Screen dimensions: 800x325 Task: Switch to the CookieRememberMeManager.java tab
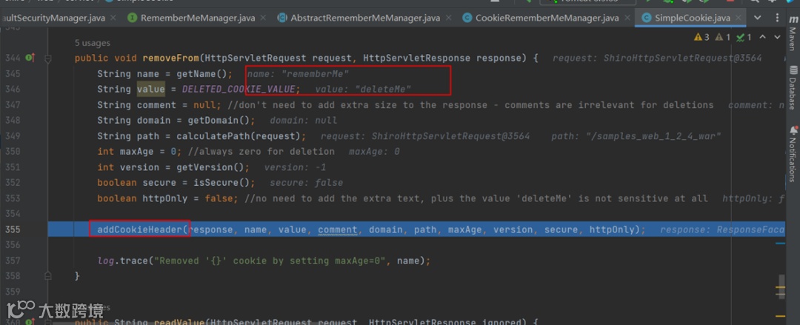point(547,18)
